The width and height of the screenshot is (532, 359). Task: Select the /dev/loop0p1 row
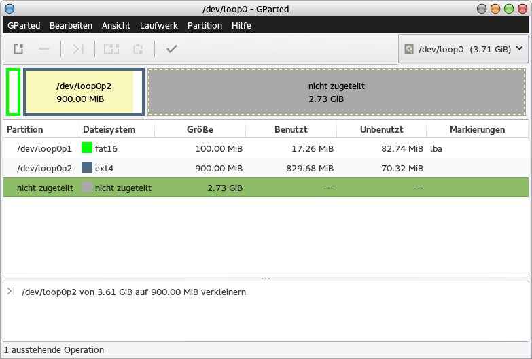(x=266, y=148)
